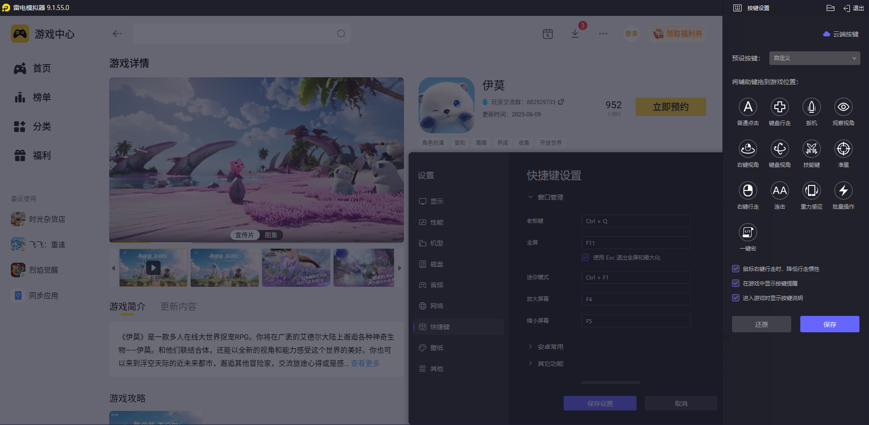Open the 壁纸 settings section
This screenshot has height=425, width=869.
tap(437, 347)
